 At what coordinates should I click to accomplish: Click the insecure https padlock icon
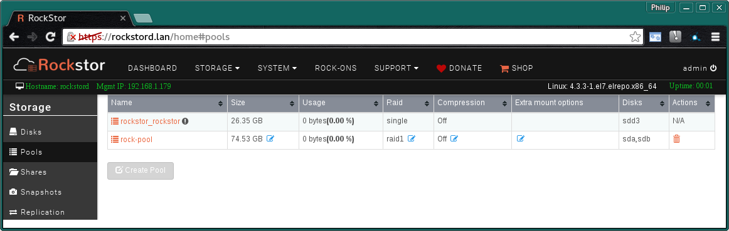tap(71, 37)
